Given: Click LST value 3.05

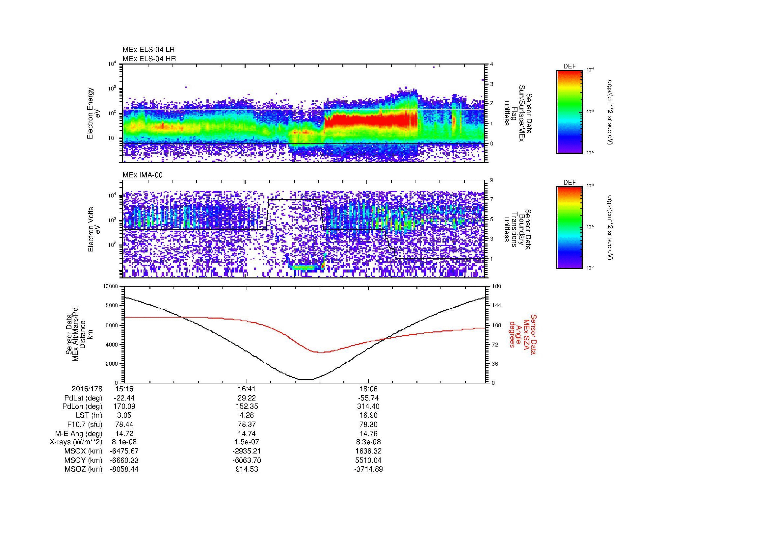Looking at the screenshot, I should 124,416.
